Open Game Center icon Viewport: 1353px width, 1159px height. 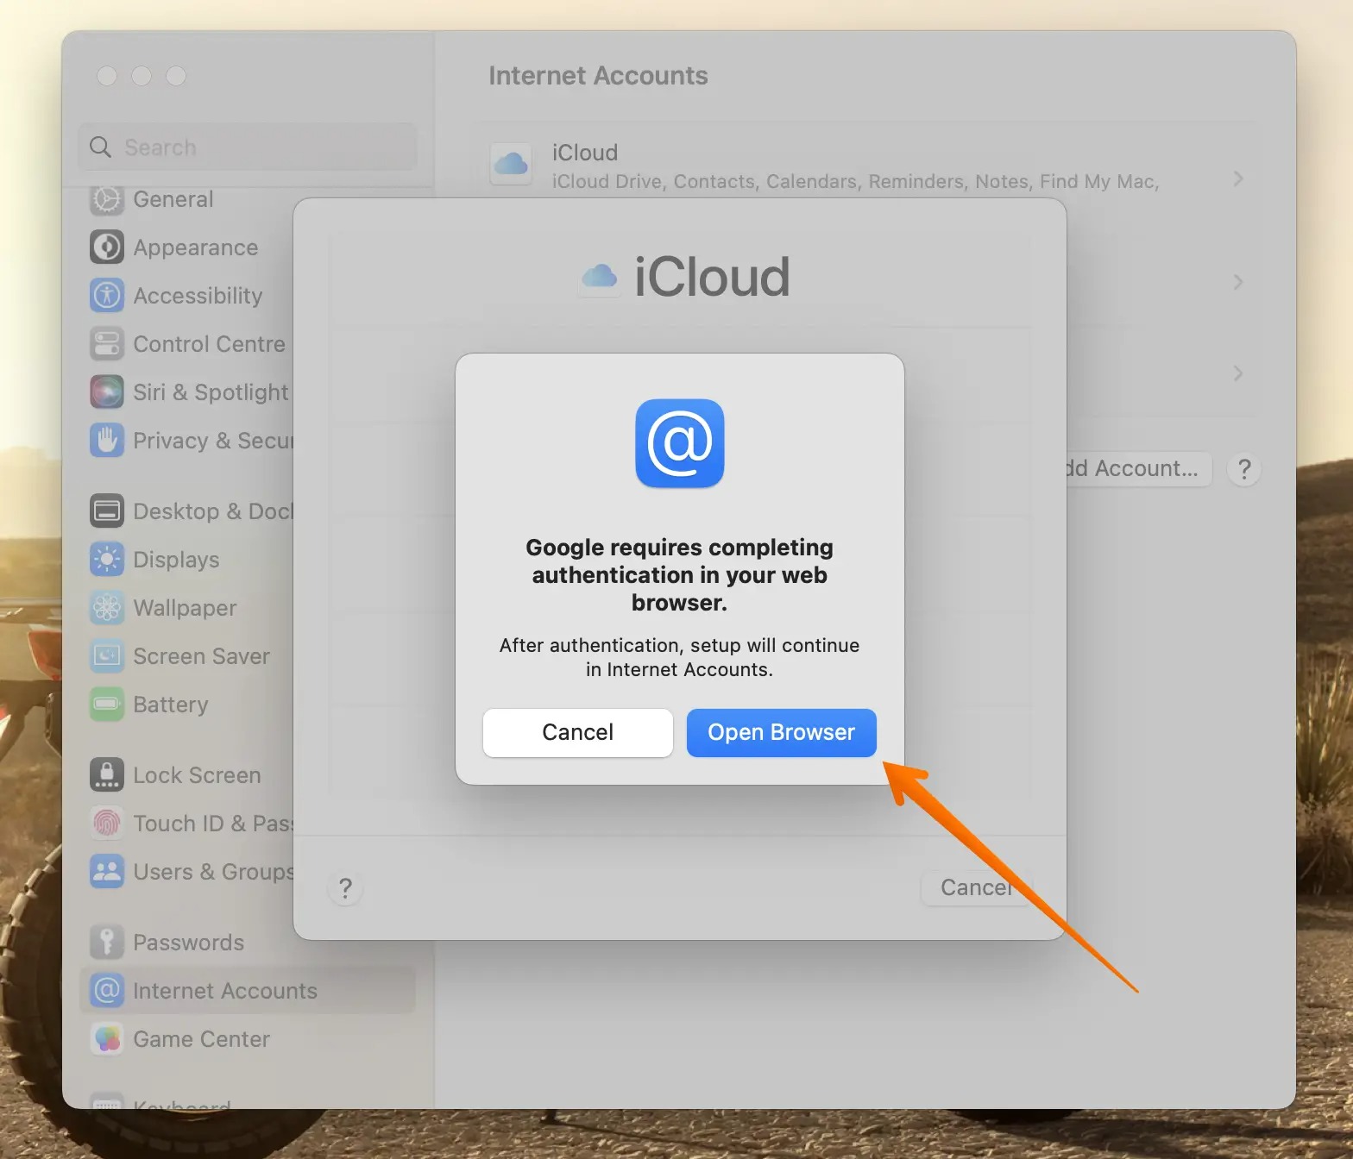[x=107, y=1039]
